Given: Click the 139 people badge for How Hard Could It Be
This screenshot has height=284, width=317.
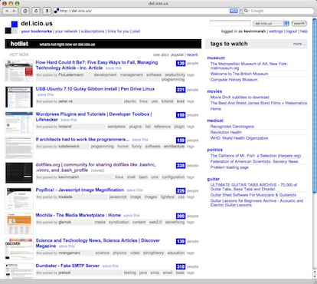Looking at the screenshot, I should pyautogui.click(x=181, y=63).
